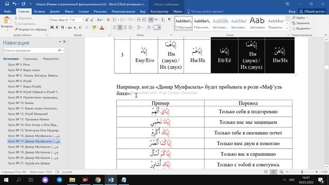Click the bulleted list icon

[x=115, y=20]
